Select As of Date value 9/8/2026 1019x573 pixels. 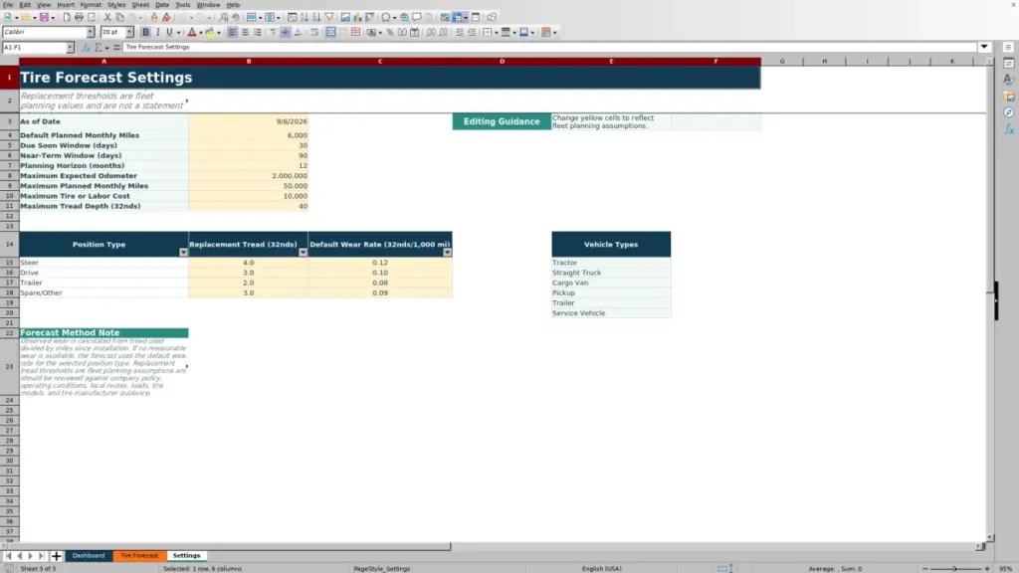[248, 121]
